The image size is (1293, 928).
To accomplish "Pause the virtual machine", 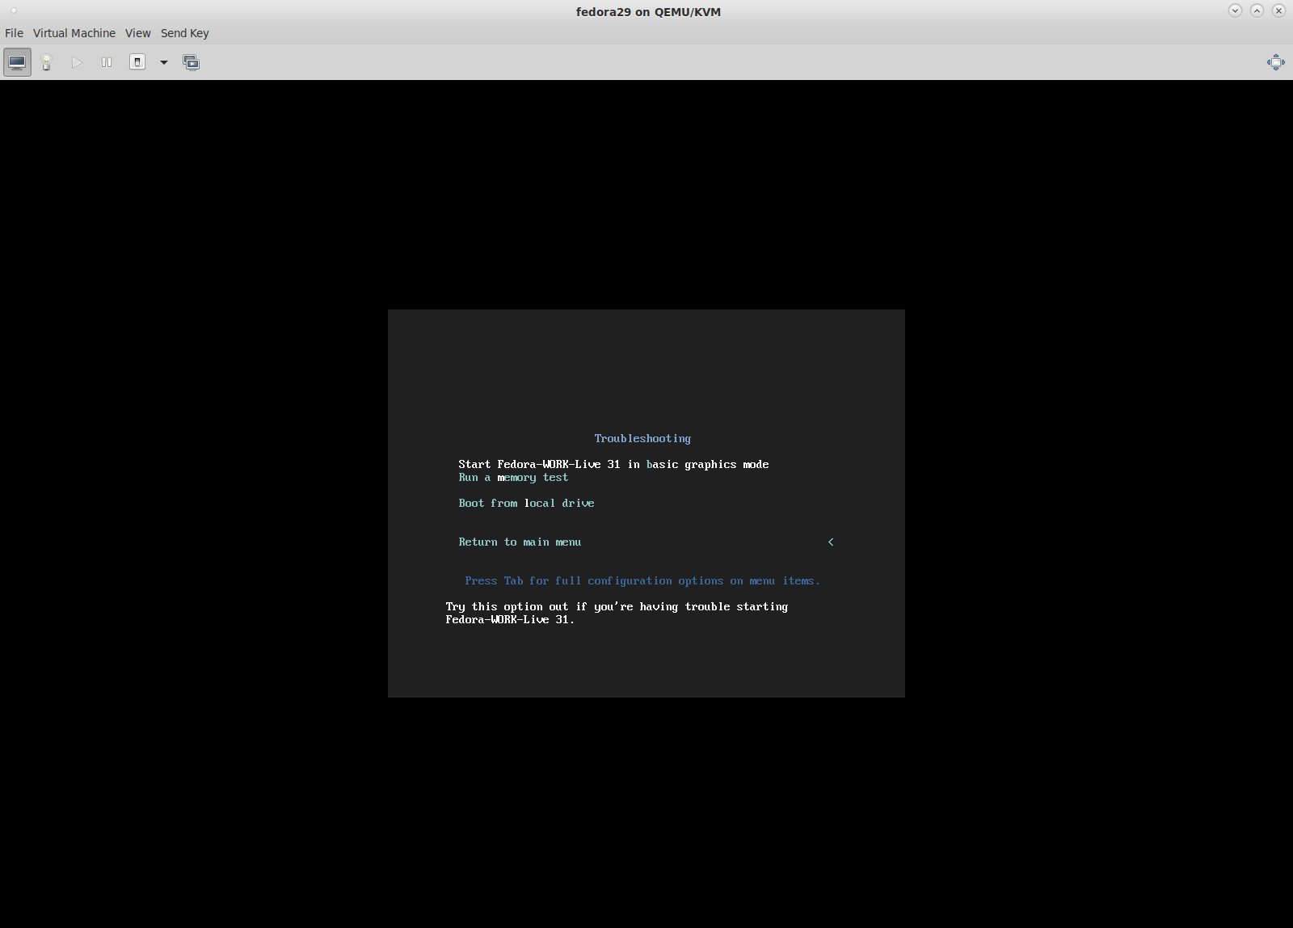I will click(x=107, y=62).
